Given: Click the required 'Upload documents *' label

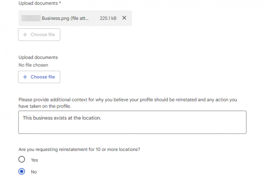Looking at the screenshot, I should tap(39, 4).
